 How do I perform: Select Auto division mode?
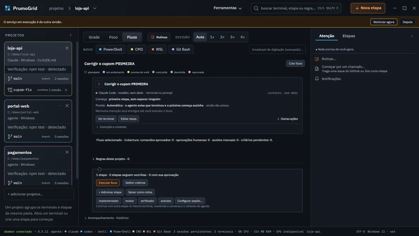point(200,37)
